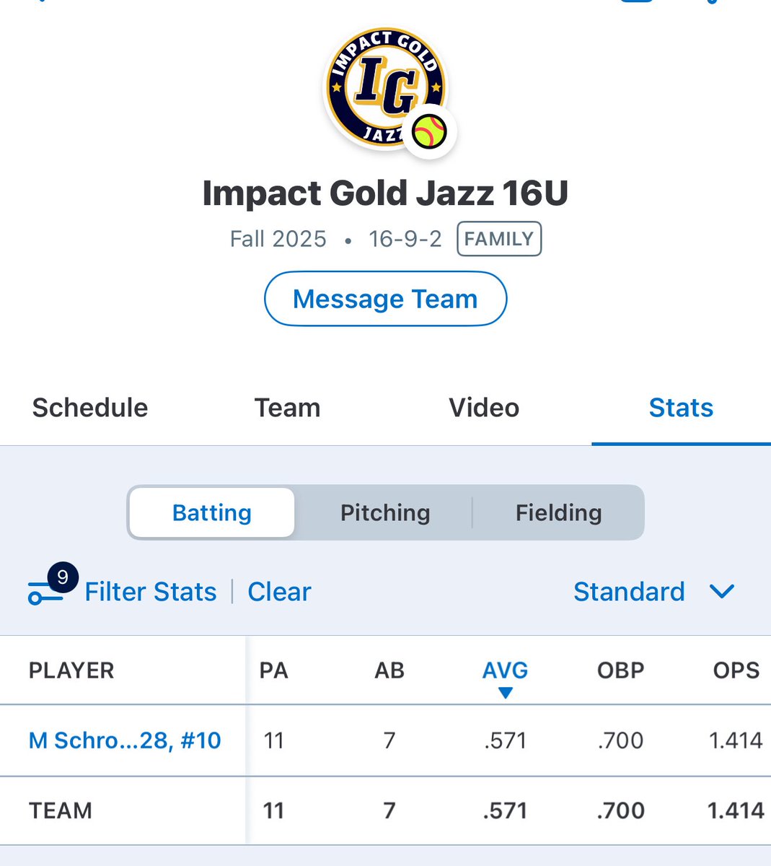
Task: Clear the applied stat filters
Action: [x=279, y=592]
